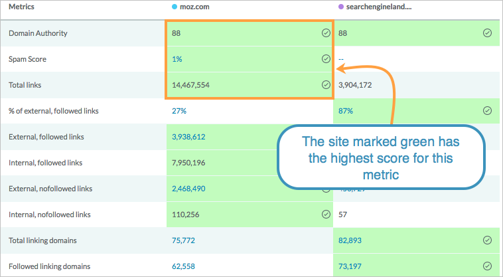This screenshot has width=503, height=277.
Task: Open moz.com Spam Score 1% link
Action: 177,59
